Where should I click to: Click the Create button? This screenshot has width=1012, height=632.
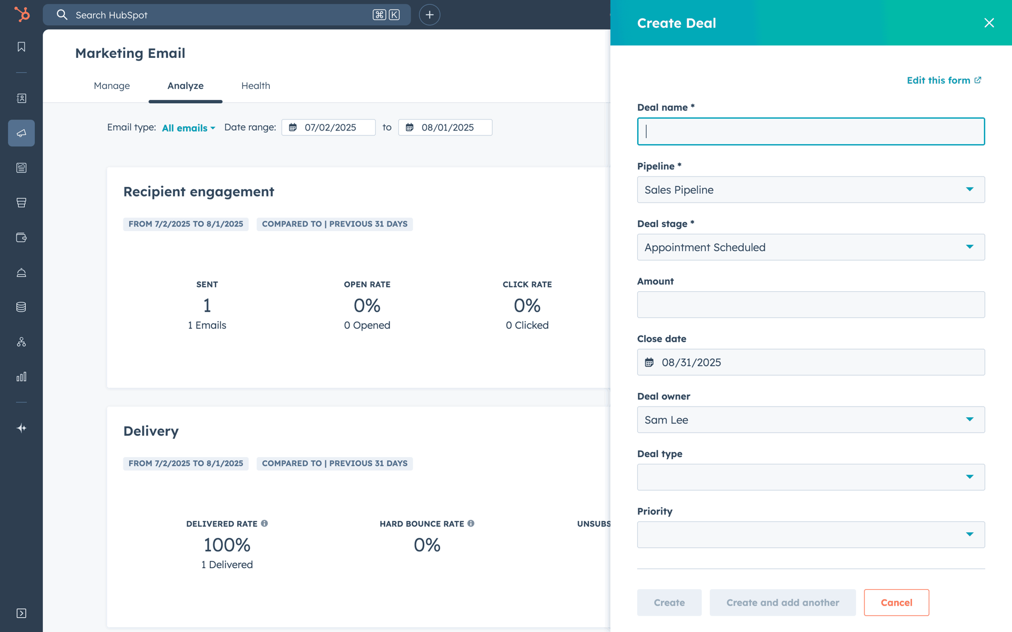(x=669, y=603)
